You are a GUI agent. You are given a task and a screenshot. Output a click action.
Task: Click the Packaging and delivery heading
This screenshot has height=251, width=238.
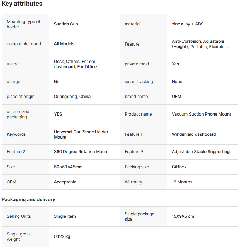tap(29, 199)
